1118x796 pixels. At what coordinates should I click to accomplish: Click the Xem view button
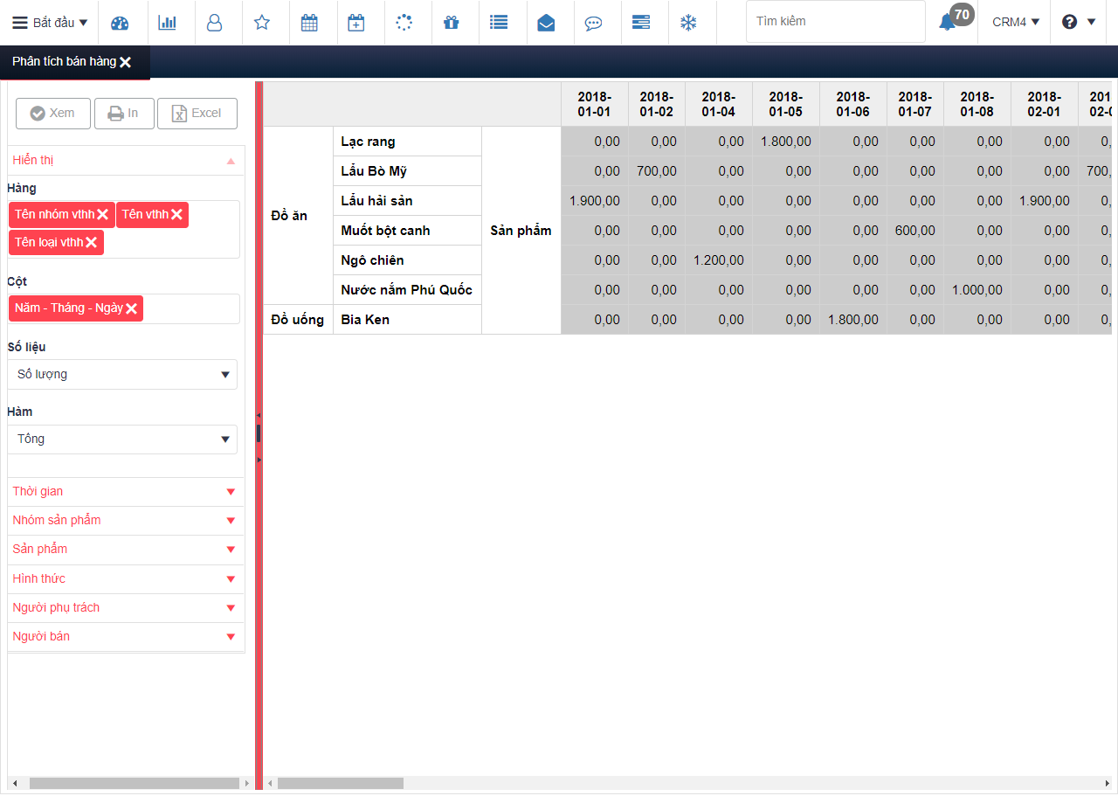point(52,114)
